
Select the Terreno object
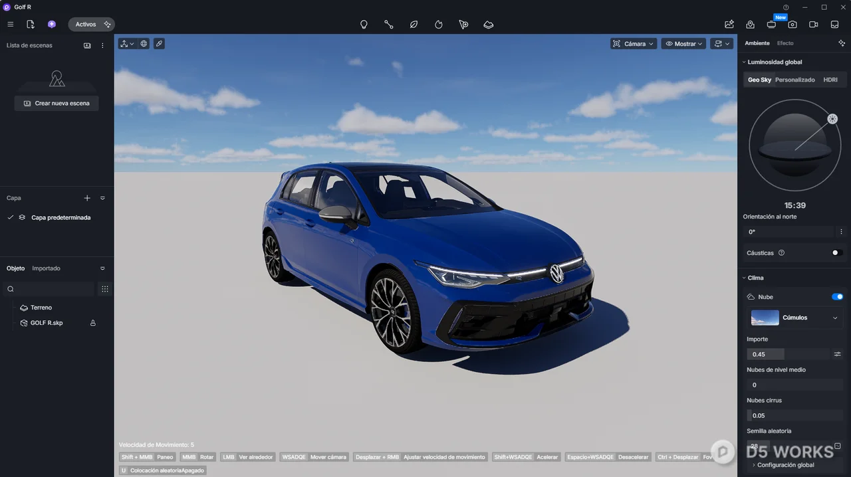41,308
